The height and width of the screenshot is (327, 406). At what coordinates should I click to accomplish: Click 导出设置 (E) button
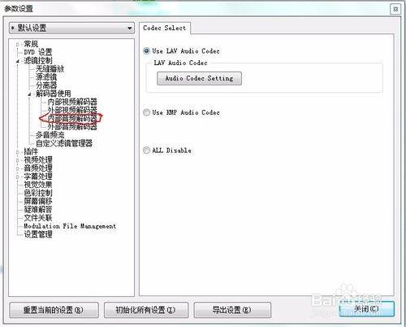pyautogui.click(x=232, y=310)
